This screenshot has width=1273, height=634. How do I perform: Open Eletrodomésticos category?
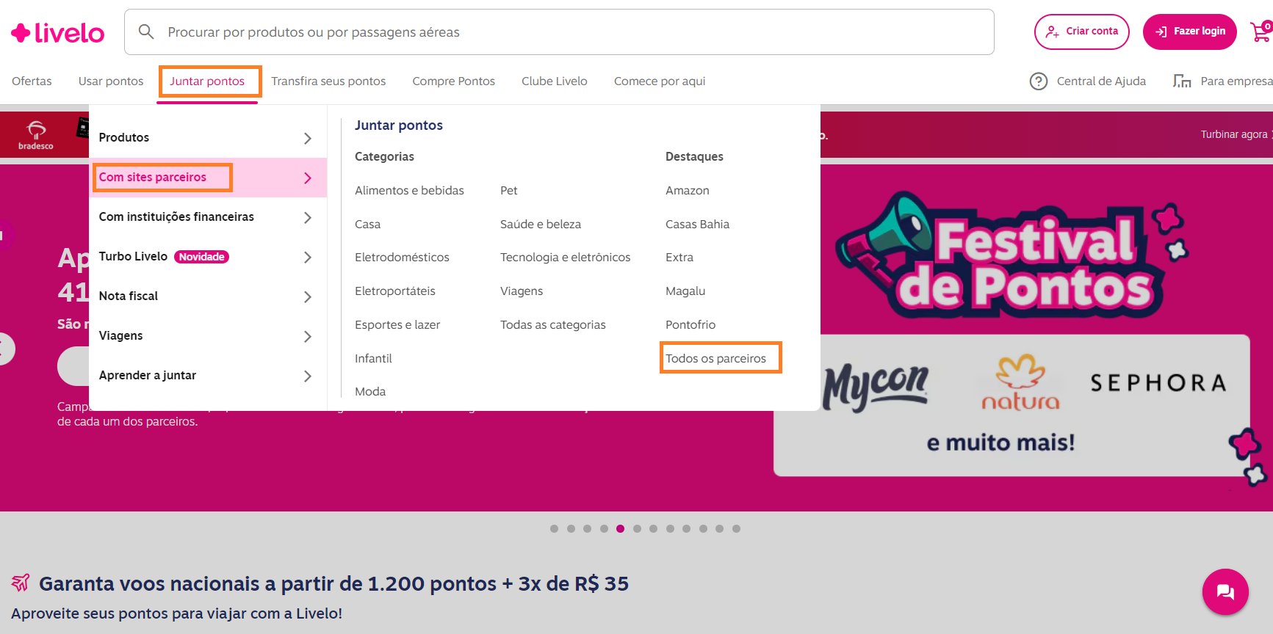[402, 257]
